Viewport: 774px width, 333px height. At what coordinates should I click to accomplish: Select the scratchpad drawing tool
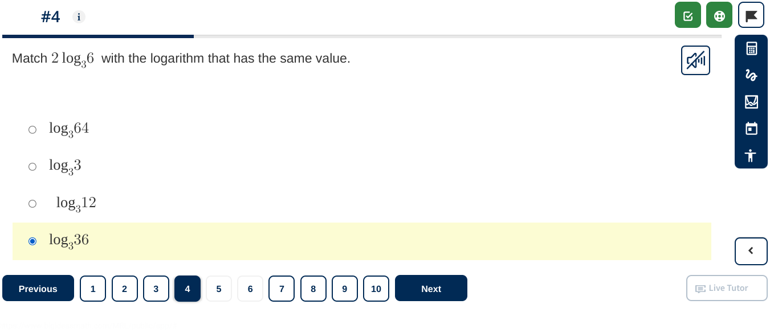751,76
